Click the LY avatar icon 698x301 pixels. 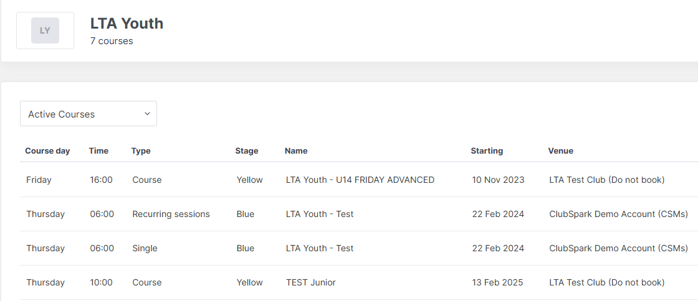click(45, 30)
